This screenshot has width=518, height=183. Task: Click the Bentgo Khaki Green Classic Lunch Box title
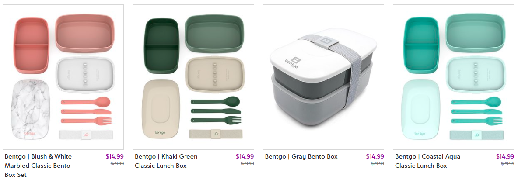(x=166, y=161)
